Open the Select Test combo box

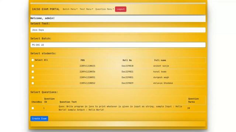click(118, 30)
